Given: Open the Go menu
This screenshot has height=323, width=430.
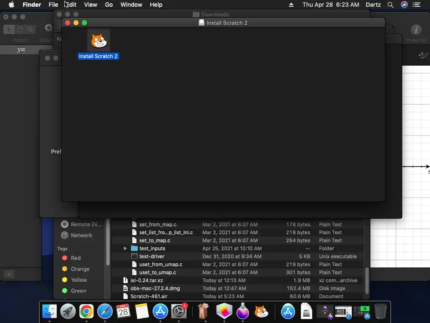Looking at the screenshot, I should pos(109,5).
